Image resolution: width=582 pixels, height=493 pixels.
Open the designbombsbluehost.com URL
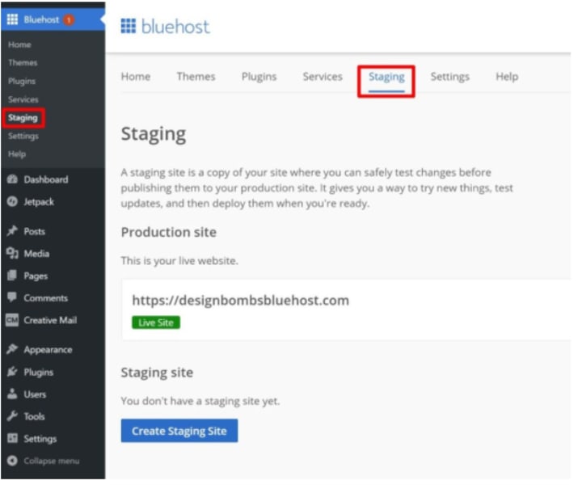point(241,301)
